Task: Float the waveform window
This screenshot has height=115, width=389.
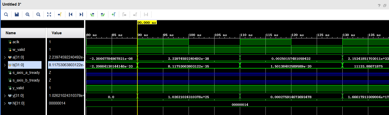Action: [385, 5]
